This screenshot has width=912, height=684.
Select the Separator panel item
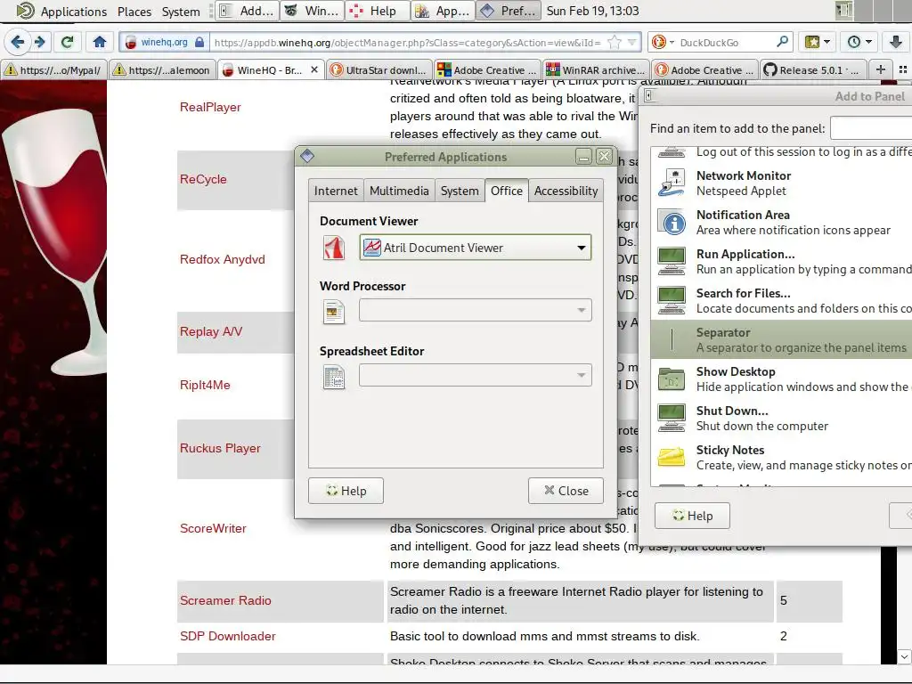click(x=781, y=340)
